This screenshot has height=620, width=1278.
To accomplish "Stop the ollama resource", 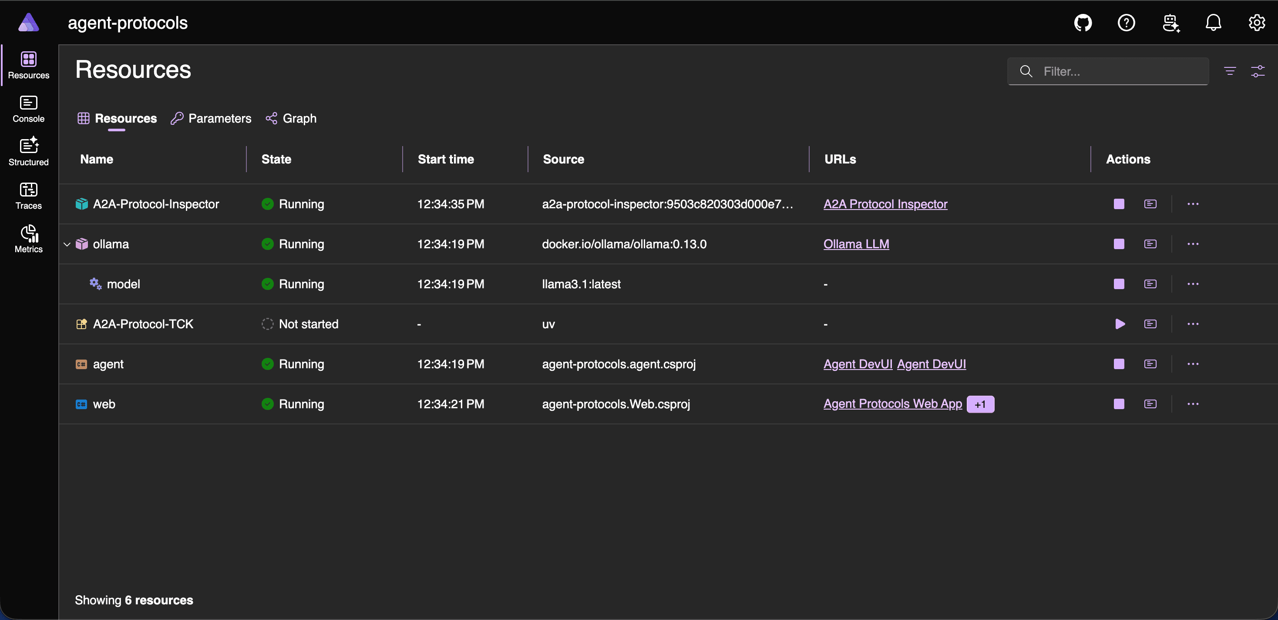I will tap(1119, 244).
